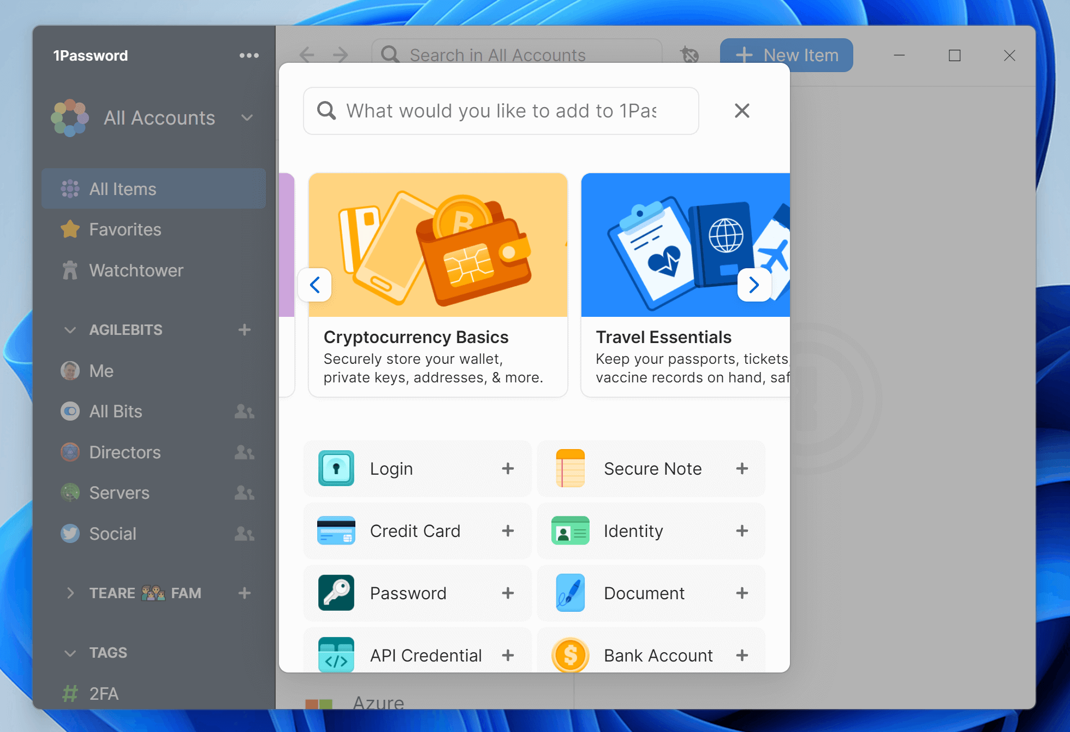Select the Login item type icon
Image resolution: width=1070 pixels, height=732 pixels.
[336, 468]
